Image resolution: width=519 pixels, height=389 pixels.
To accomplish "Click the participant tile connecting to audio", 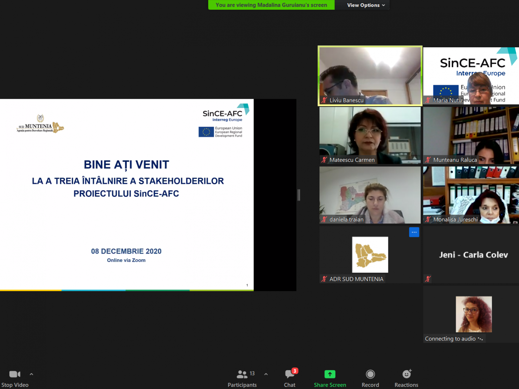I will coord(471,314).
